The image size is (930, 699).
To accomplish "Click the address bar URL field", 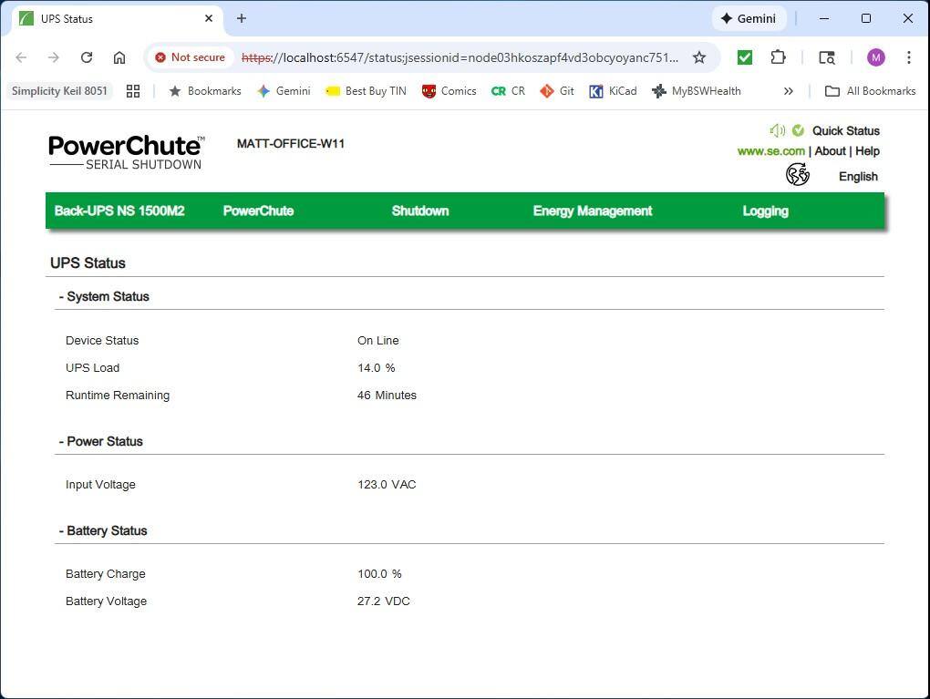I will coord(460,57).
